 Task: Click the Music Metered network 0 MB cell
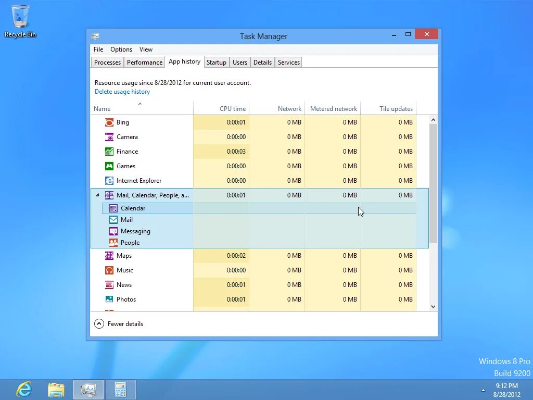point(333,270)
